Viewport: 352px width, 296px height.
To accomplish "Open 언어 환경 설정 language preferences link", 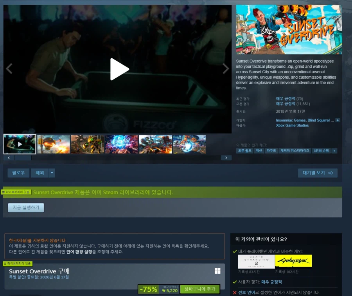I will coord(79,252).
